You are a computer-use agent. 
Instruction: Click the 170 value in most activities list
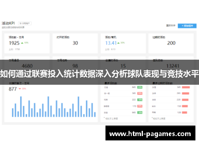click(135, 106)
